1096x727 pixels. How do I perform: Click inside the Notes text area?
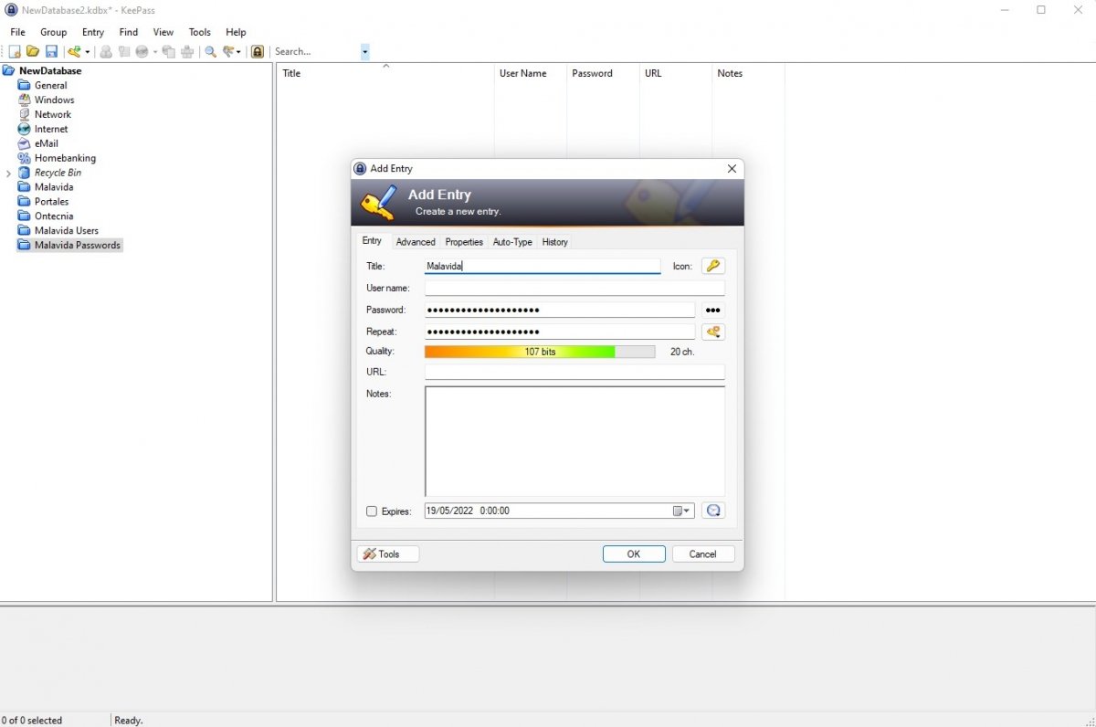[574, 441]
